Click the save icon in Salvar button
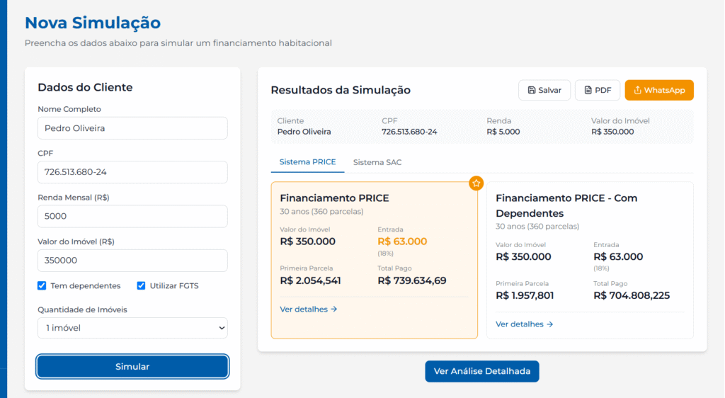The image size is (725, 398). pyautogui.click(x=531, y=90)
